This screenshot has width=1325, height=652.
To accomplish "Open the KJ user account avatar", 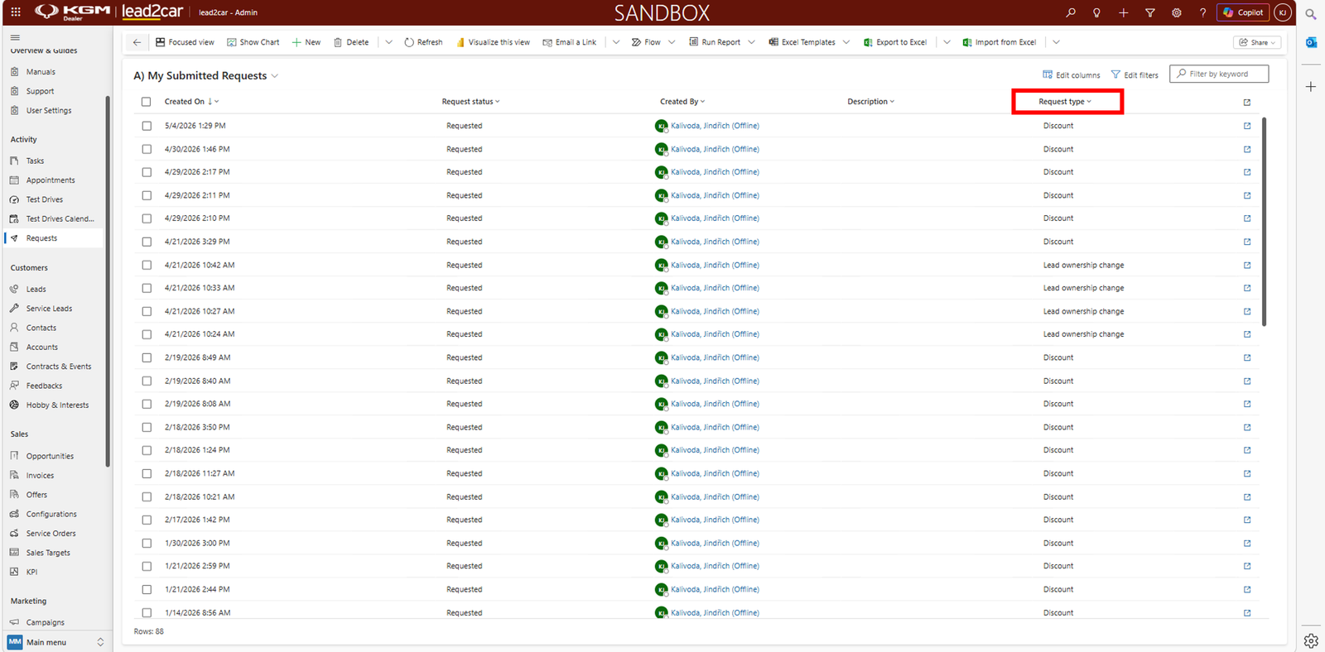I will [x=1283, y=12].
